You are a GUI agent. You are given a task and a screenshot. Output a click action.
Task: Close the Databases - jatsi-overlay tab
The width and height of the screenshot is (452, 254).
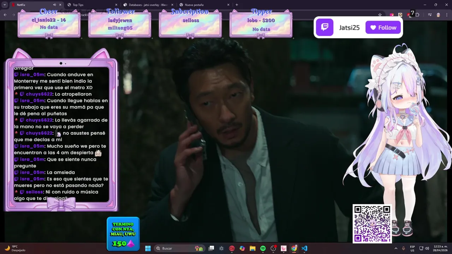172,5
